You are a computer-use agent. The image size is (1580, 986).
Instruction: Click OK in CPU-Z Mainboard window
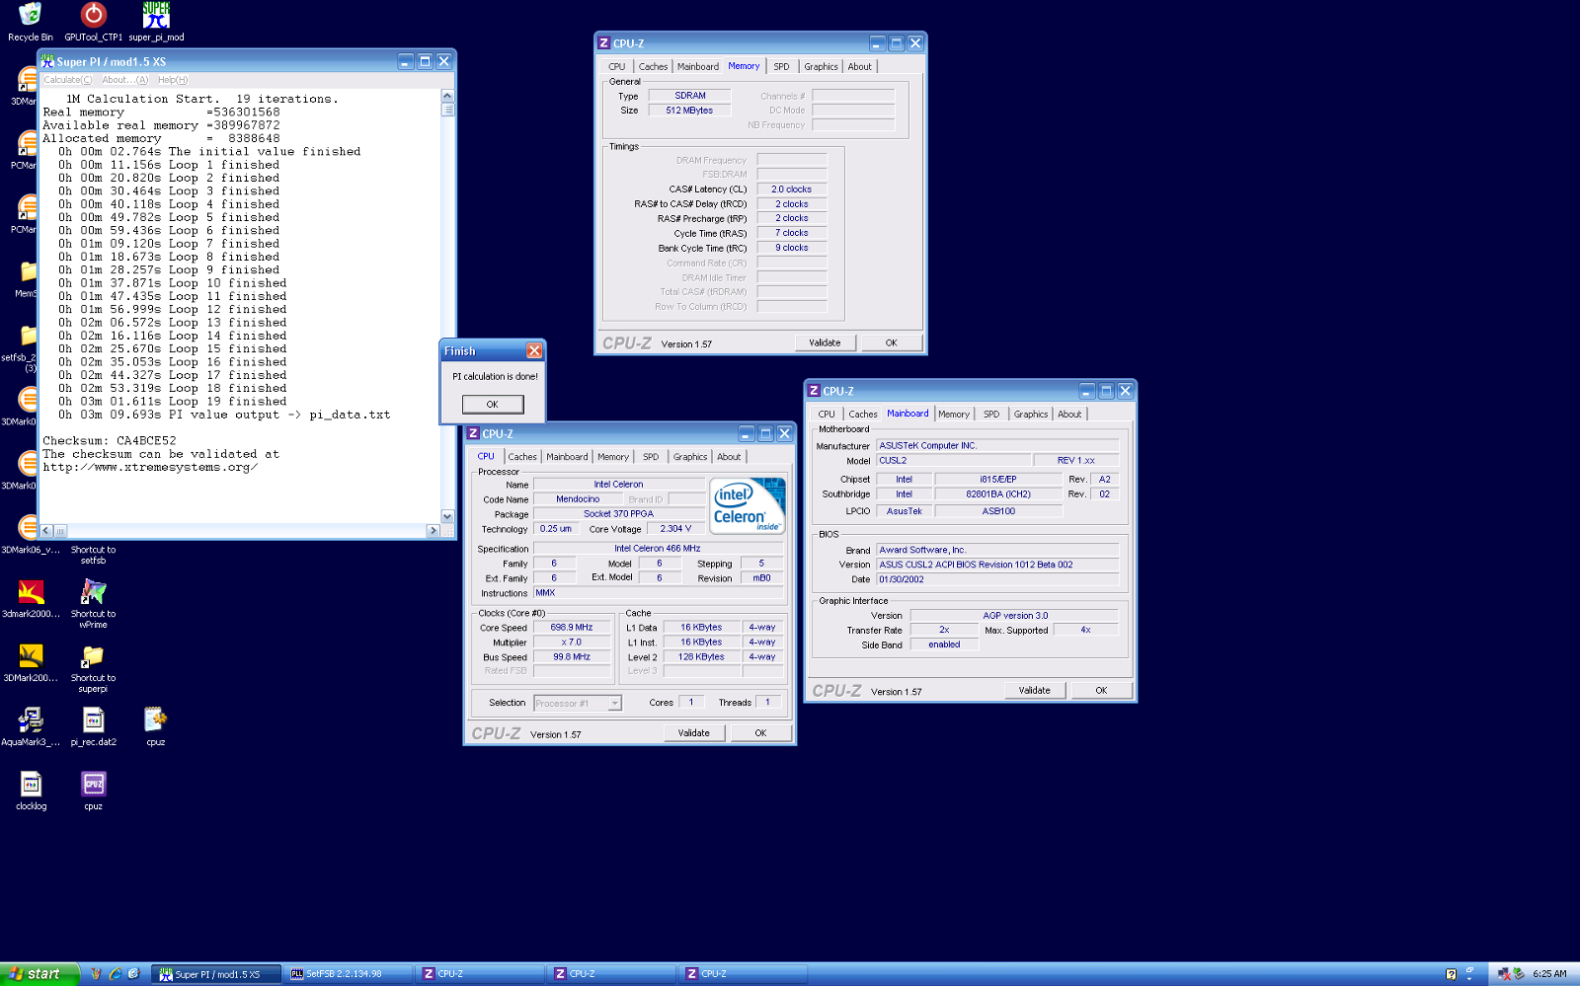pos(1101,690)
